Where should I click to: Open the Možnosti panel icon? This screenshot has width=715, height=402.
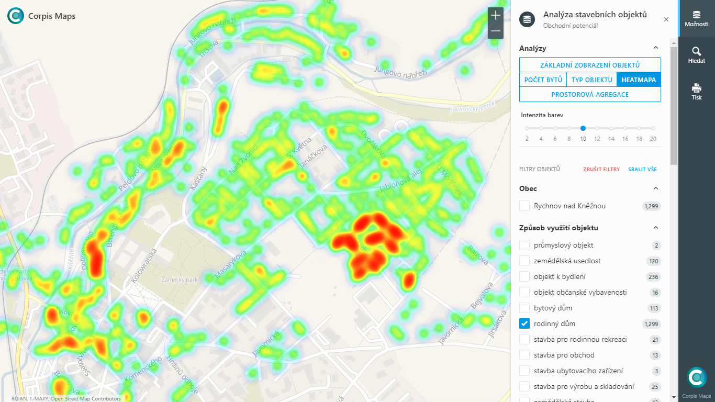click(x=697, y=15)
